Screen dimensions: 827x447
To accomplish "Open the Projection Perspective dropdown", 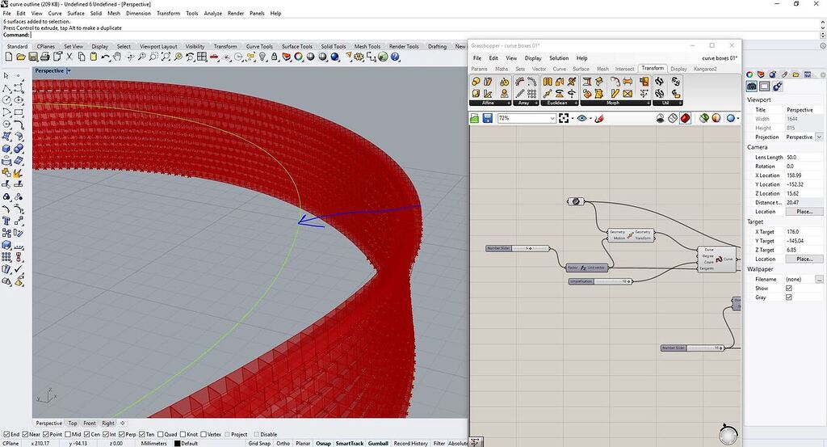I will [819, 137].
